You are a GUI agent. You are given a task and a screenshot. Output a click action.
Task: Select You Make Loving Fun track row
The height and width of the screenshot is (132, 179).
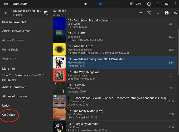click(114, 62)
